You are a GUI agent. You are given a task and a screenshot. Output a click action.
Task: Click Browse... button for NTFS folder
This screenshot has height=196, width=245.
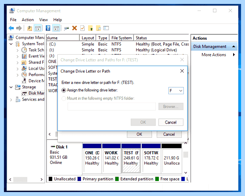[171, 107]
